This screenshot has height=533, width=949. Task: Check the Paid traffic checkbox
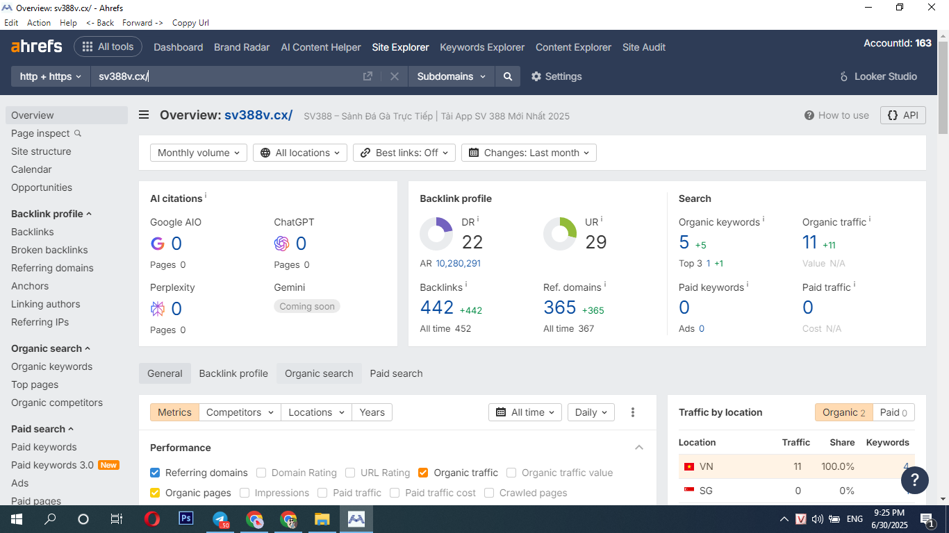pos(322,493)
